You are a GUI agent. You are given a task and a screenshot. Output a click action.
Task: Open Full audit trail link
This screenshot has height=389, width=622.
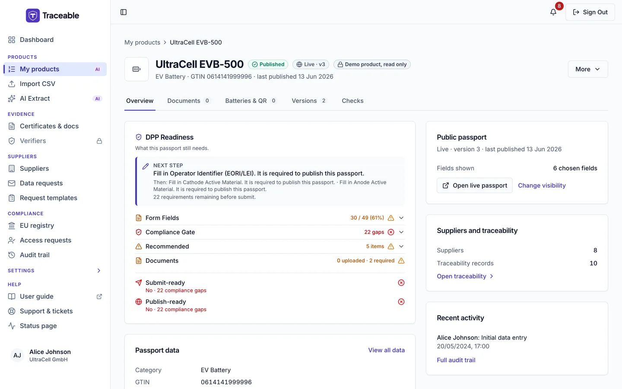click(x=456, y=360)
